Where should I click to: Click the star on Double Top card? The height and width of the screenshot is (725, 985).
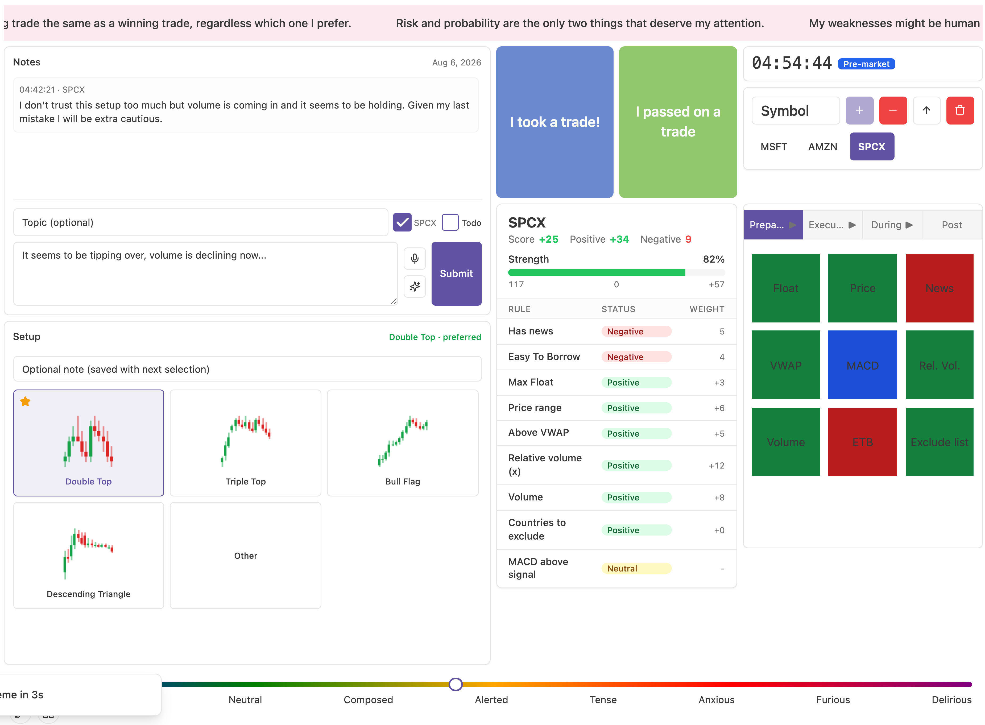[26, 401]
